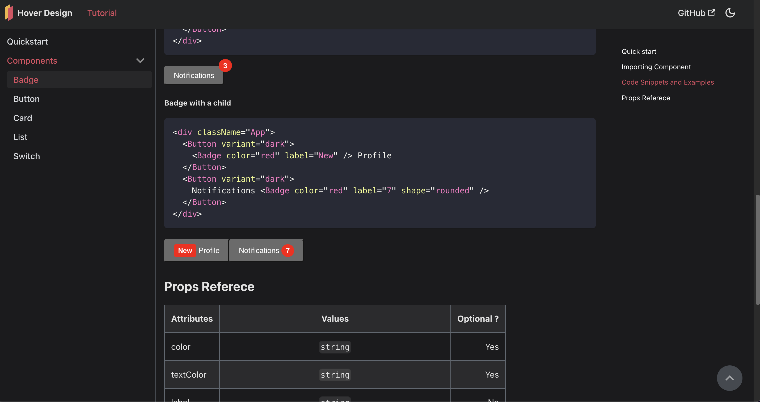Select Button in the components list
The image size is (760, 402).
(x=26, y=99)
